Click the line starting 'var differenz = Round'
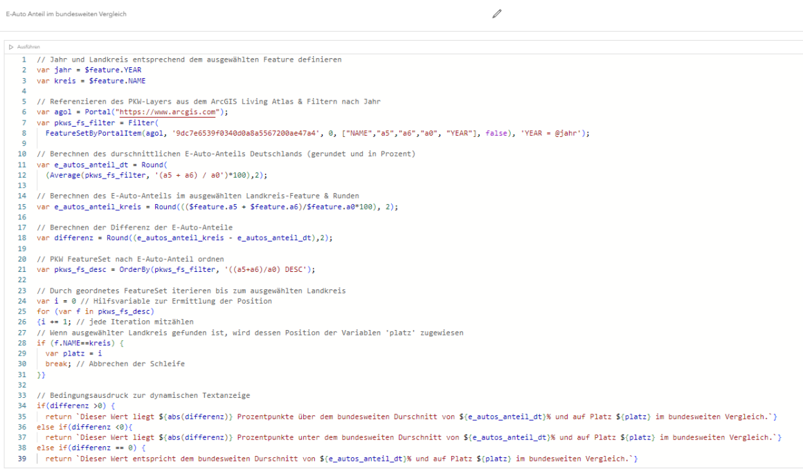 click(x=184, y=238)
